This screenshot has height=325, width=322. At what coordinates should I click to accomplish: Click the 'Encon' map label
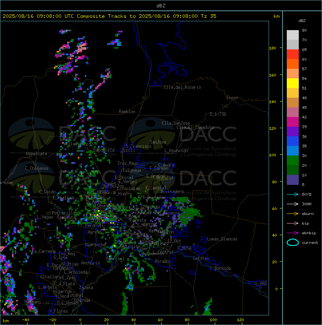(232, 98)
